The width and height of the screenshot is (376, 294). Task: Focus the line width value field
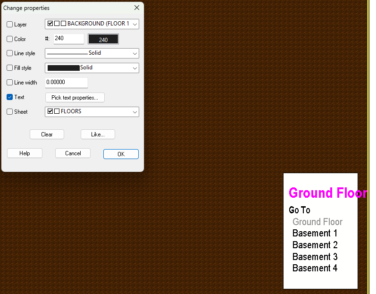(66, 83)
